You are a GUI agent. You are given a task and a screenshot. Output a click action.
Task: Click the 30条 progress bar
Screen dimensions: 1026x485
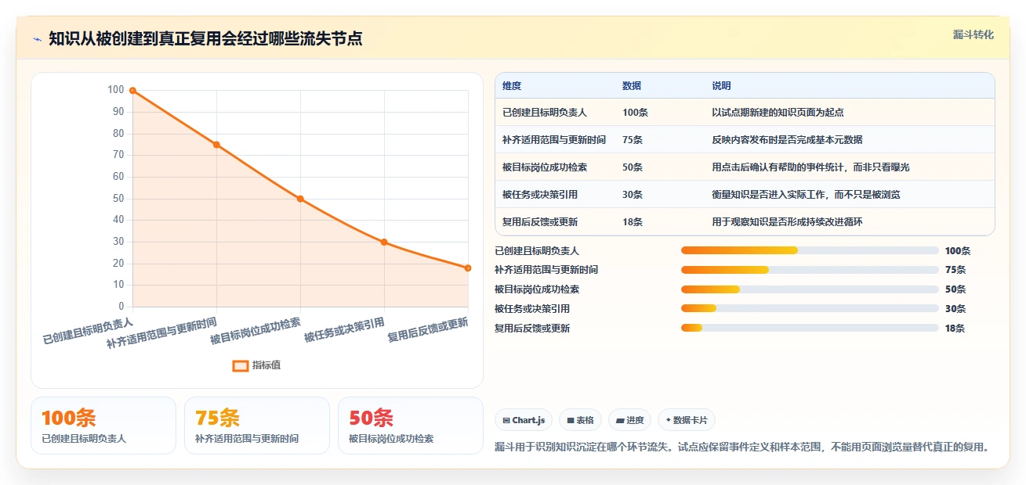(x=810, y=309)
